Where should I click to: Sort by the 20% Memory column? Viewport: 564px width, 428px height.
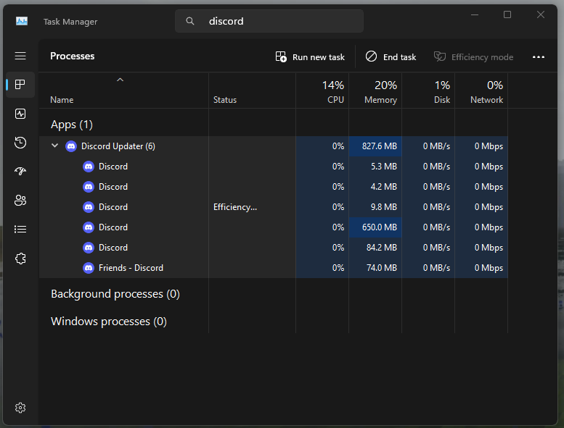click(375, 91)
